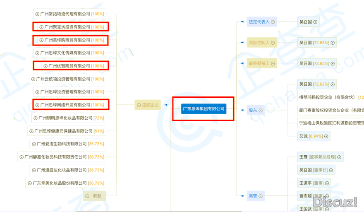Click the 最终受益人 category label
The image size is (364, 212).
(x=259, y=63)
